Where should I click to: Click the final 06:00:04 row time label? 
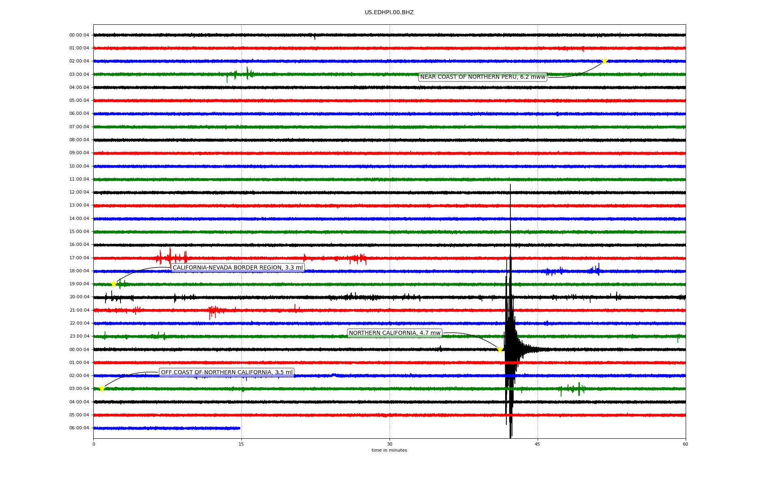[x=79, y=428]
